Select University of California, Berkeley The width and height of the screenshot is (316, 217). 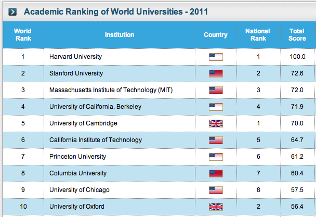[x=95, y=107]
